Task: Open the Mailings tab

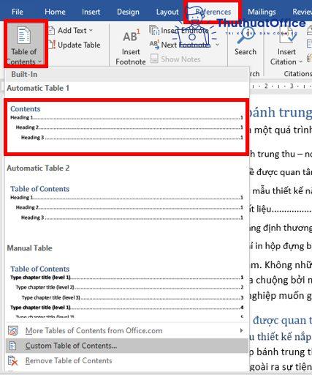Action: pos(262,12)
